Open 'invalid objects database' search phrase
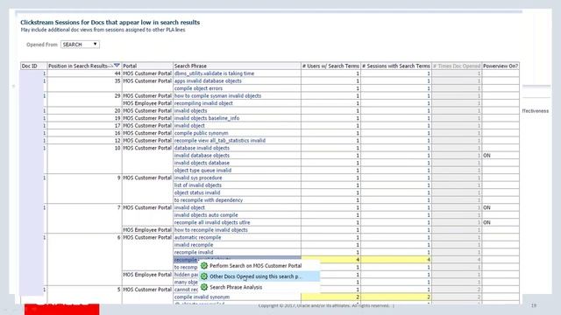Viewport: 561px width, 315px height. [x=202, y=163]
